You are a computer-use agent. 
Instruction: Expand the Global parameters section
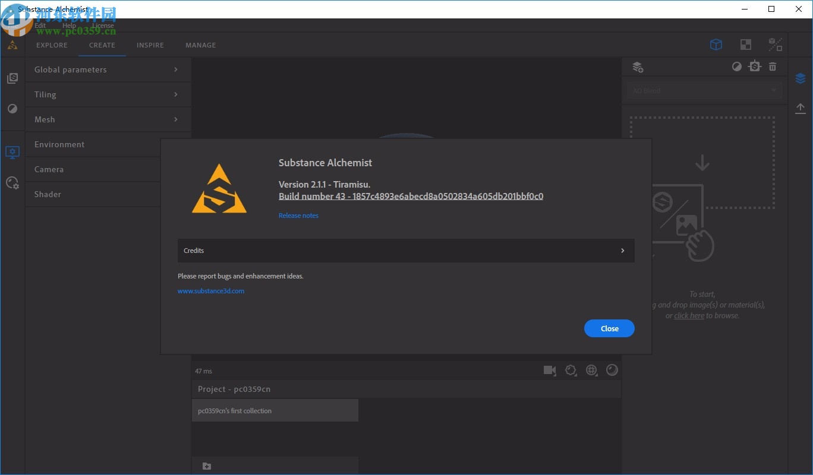pos(108,69)
